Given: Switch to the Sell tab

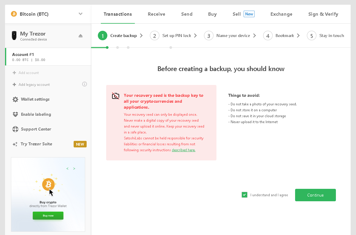Looking at the screenshot, I should click(237, 14).
